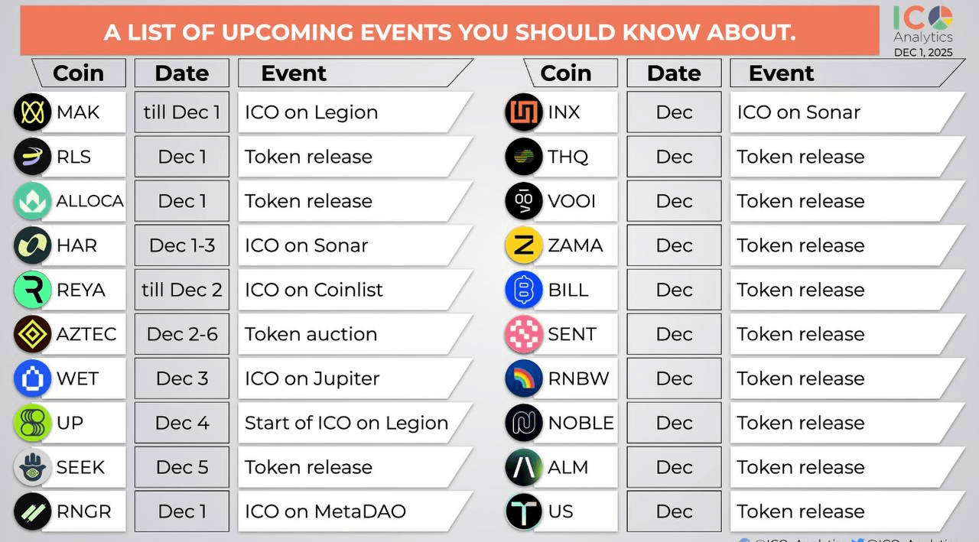979x542 pixels.
Task: Click the WET blue coin icon
Action: (x=32, y=378)
